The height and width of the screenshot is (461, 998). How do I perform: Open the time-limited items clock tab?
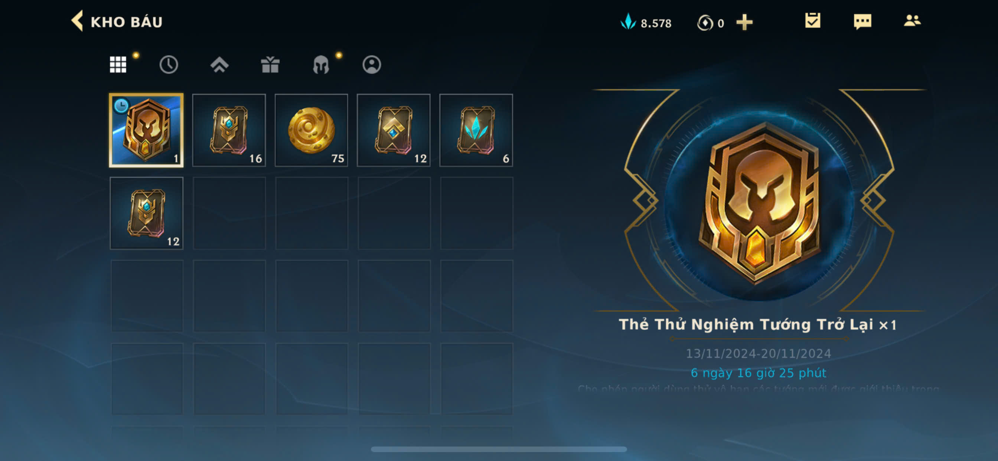(x=169, y=65)
